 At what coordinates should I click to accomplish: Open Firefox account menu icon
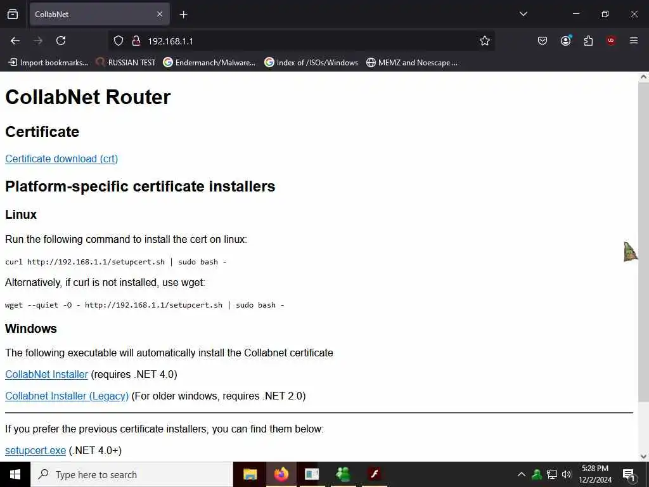tap(565, 40)
